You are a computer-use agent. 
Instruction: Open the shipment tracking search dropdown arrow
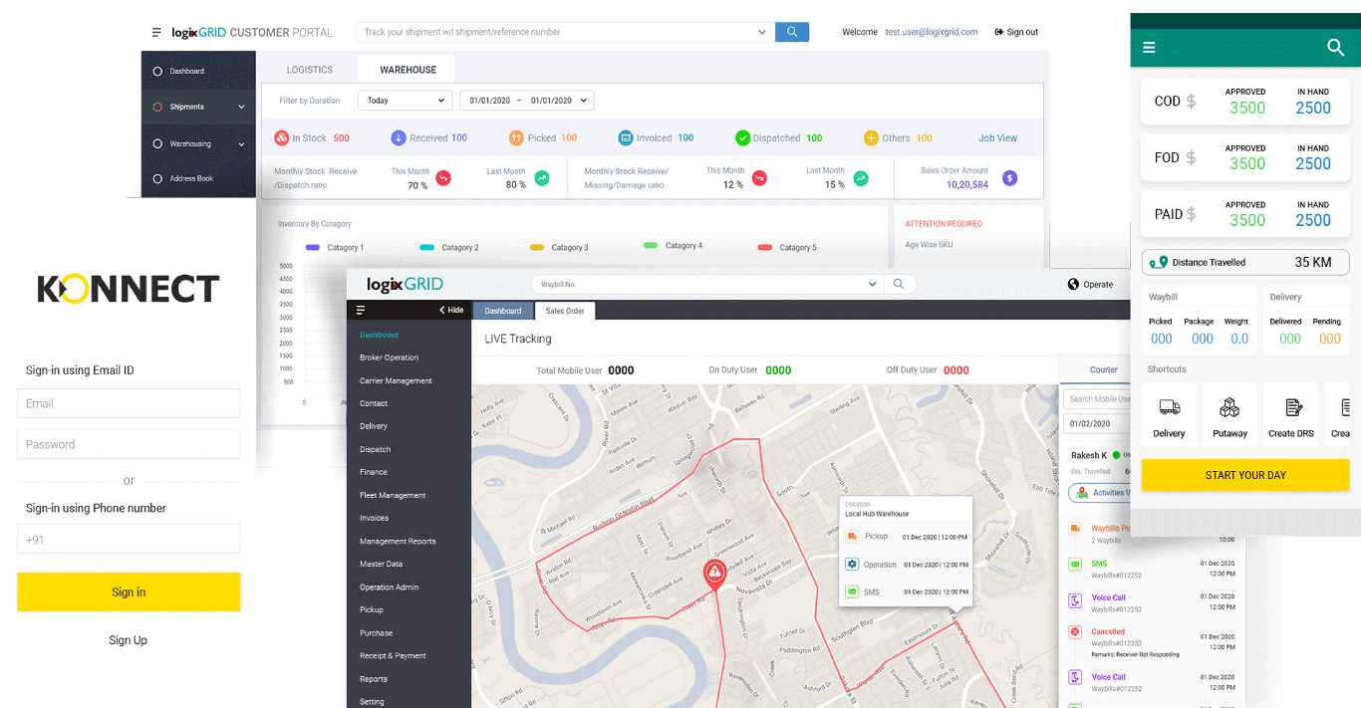pos(762,32)
